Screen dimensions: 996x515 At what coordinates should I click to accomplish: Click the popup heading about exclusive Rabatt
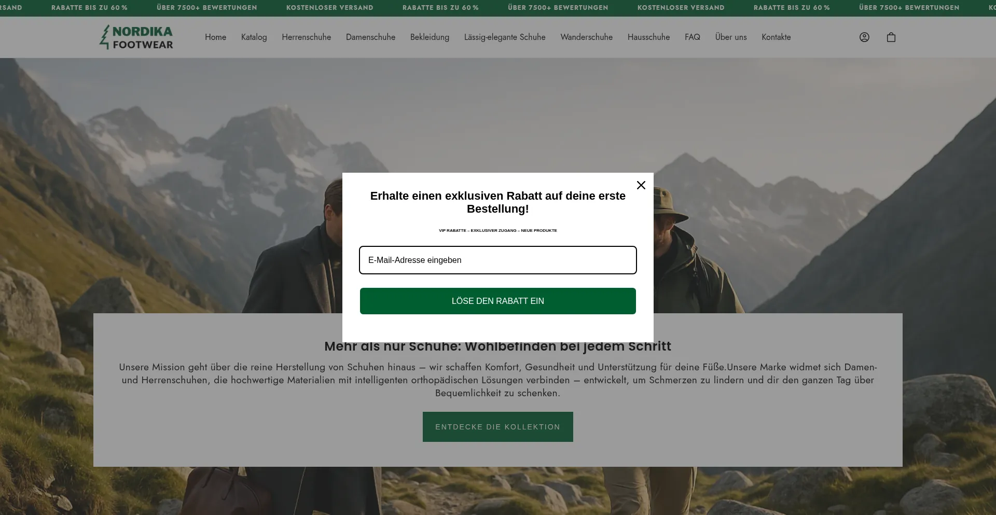coord(497,202)
